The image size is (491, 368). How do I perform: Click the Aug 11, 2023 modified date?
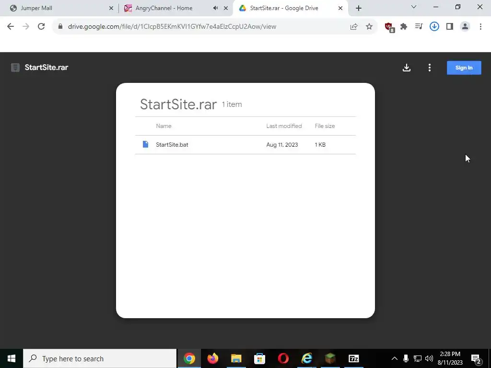[x=282, y=145]
